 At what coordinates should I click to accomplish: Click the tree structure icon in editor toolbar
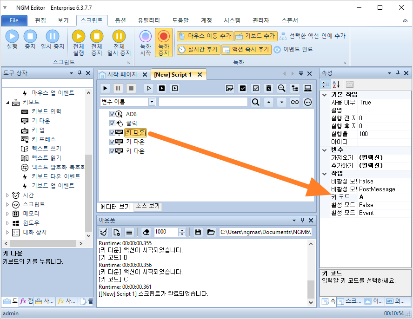(x=295, y=88)
